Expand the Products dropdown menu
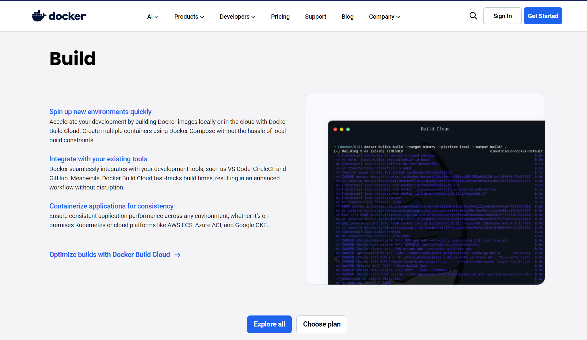The height and width of the screenshot is (340, 587). (x=189, y=17)
